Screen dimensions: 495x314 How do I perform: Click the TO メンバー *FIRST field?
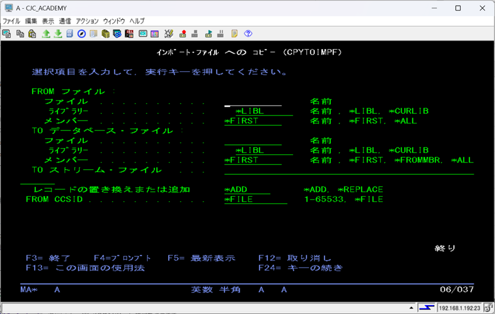coord(253,160)
